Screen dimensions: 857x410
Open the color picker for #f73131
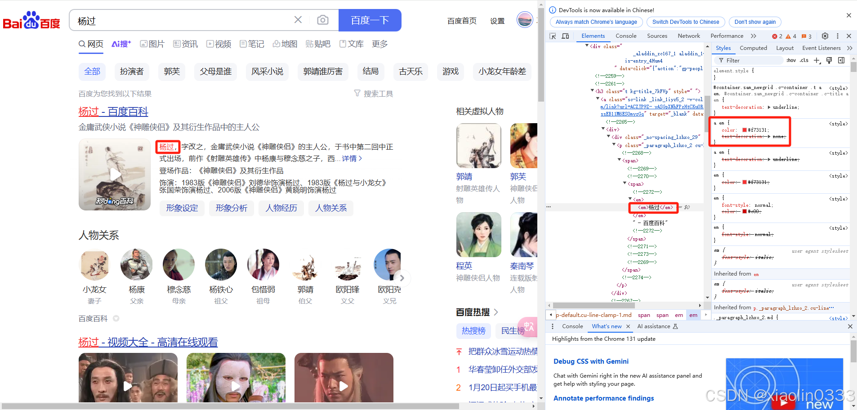tap(745, 130)
